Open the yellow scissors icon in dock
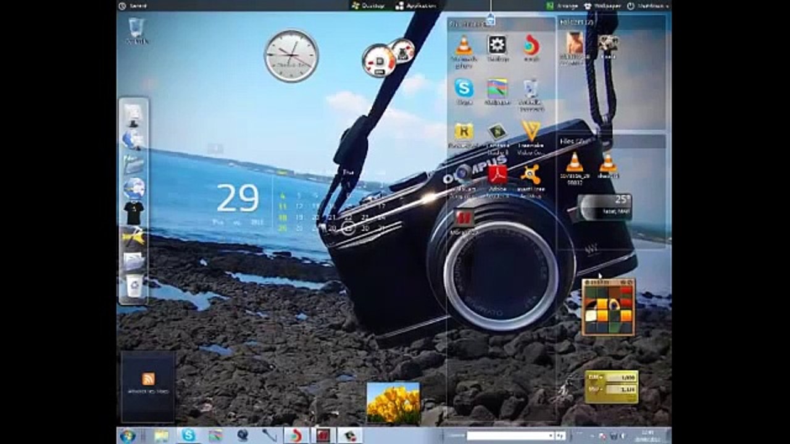The height and width of the screenshot is (444, 790). coord(133,237)
